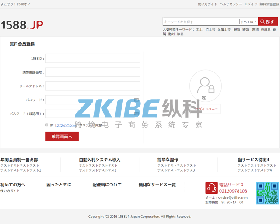Screen dimensions: 280x224
Task: Click the copyright notice text
Action: click(140, 217)
